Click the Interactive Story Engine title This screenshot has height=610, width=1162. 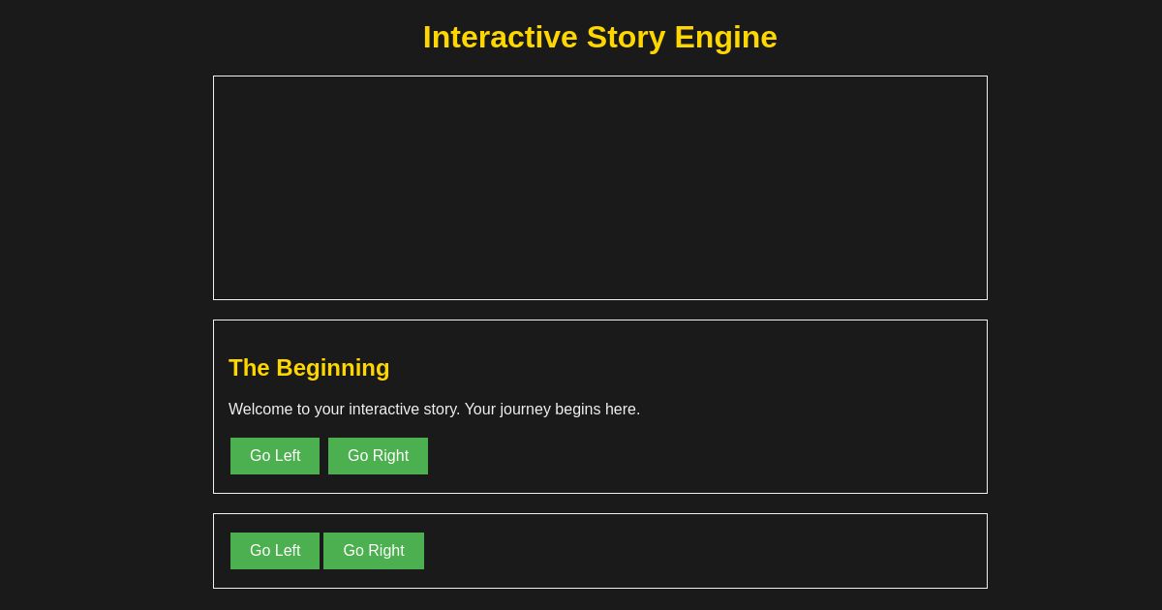[x=600, y=37]
